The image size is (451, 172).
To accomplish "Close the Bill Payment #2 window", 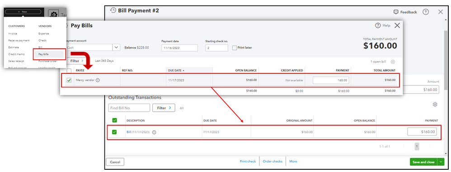I will [440, 12].
